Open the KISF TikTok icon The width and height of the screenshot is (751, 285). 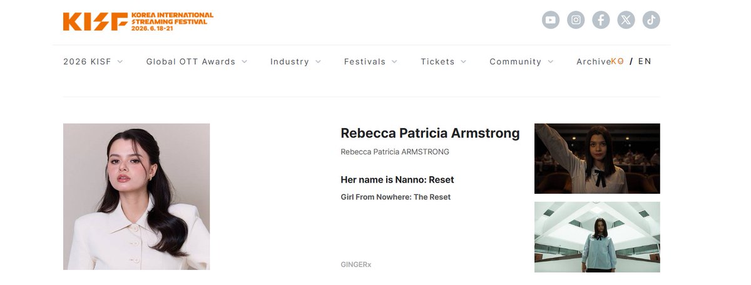tap(651, 20)
